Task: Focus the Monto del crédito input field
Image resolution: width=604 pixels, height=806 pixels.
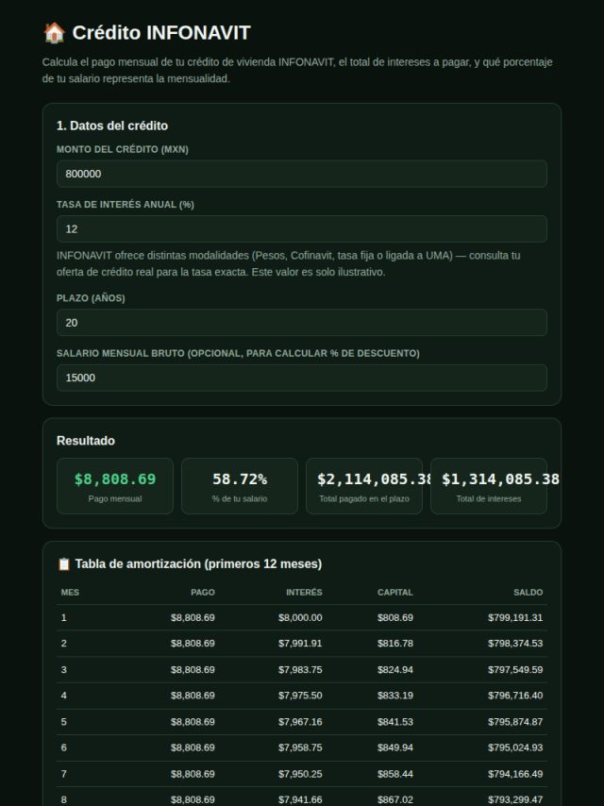Action: pos(302,174)
